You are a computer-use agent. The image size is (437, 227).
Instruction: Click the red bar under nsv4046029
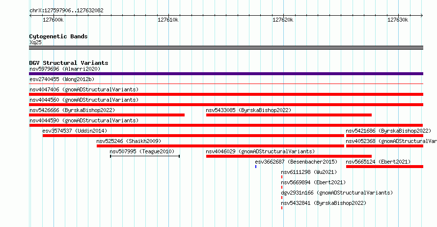[289, 156]
